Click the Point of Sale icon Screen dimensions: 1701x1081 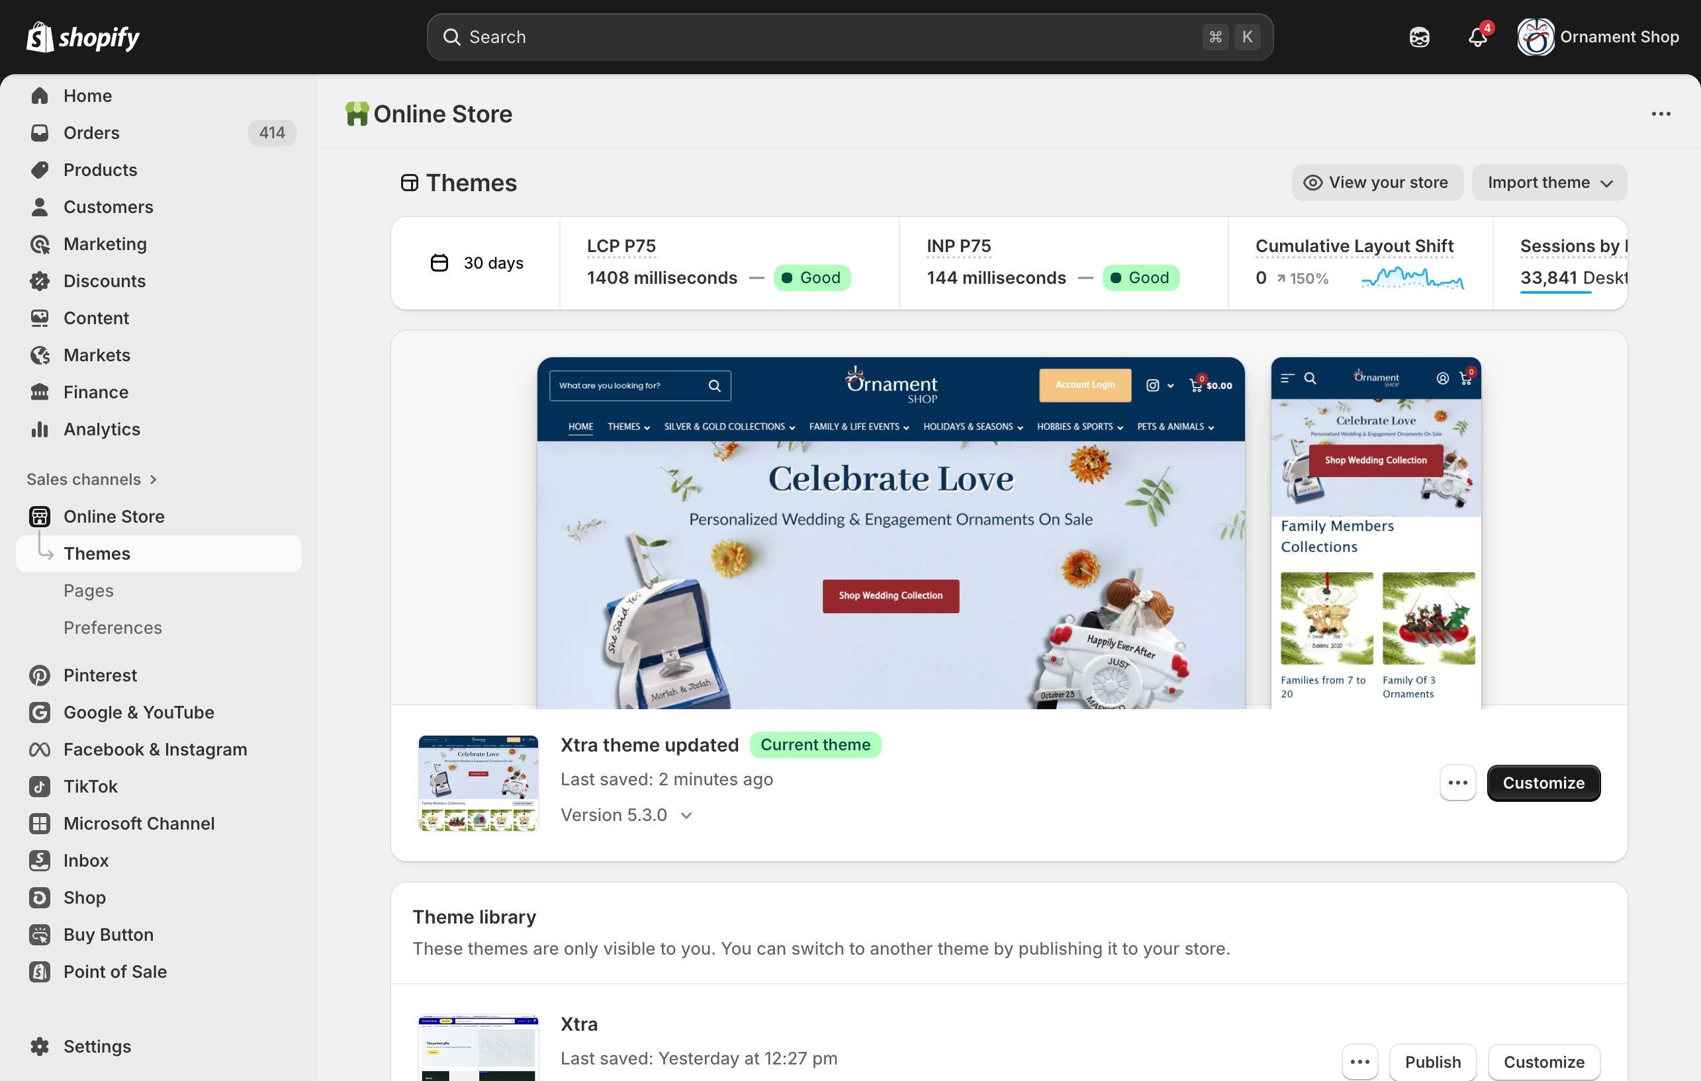[40, 972]
